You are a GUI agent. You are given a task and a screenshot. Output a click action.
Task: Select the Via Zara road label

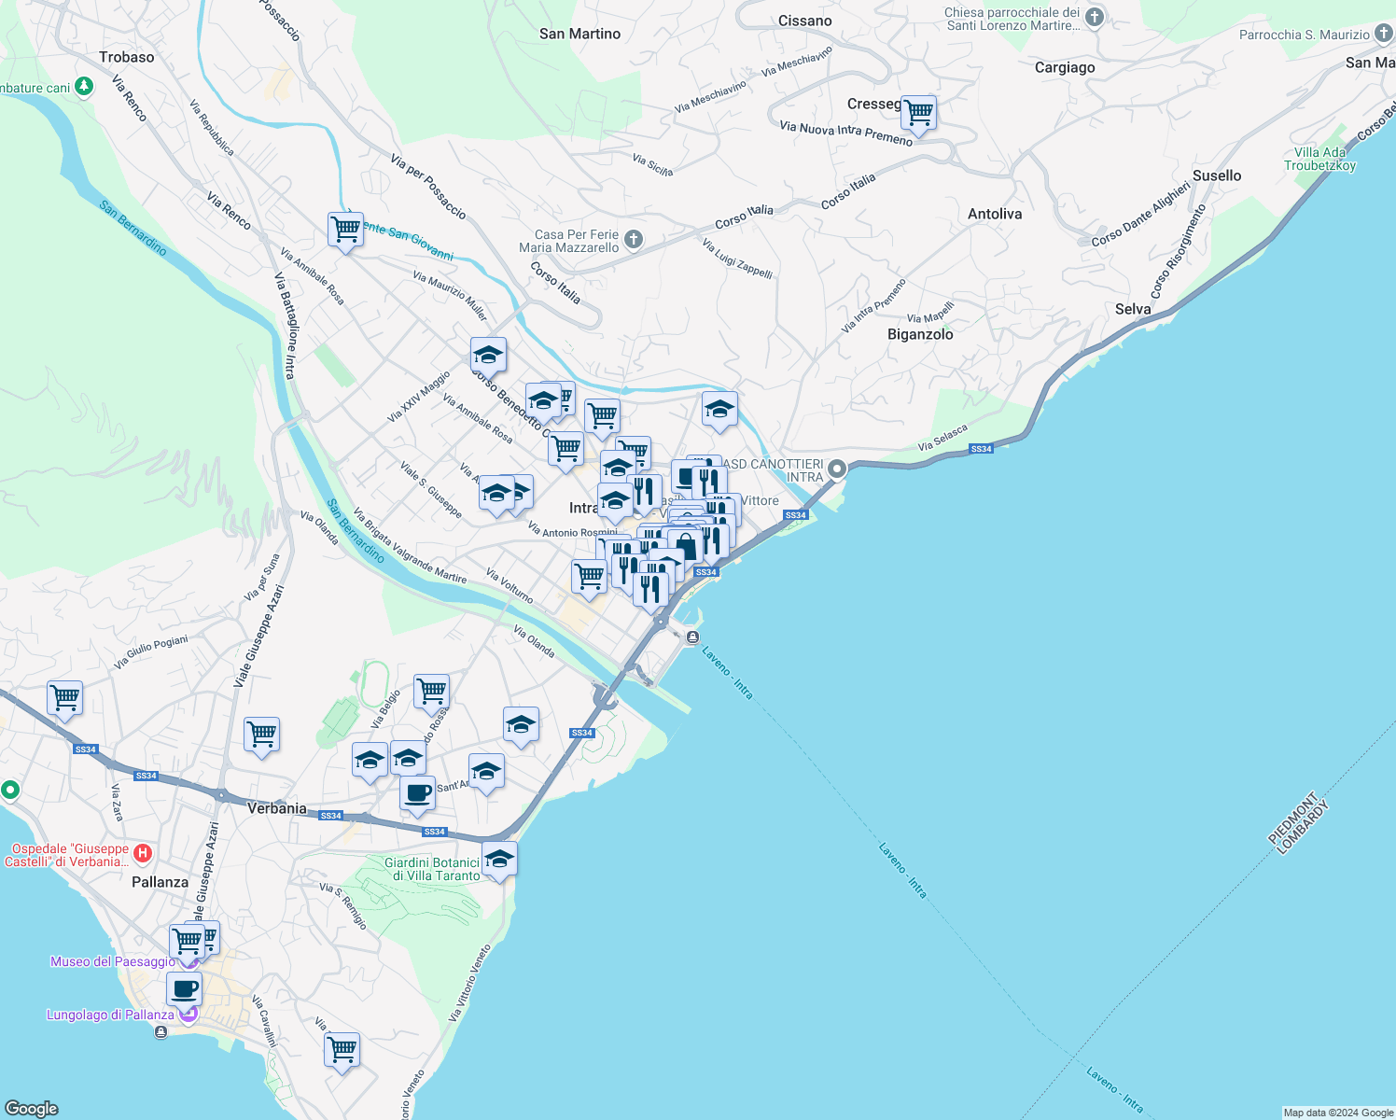click(x=117, y=803)
